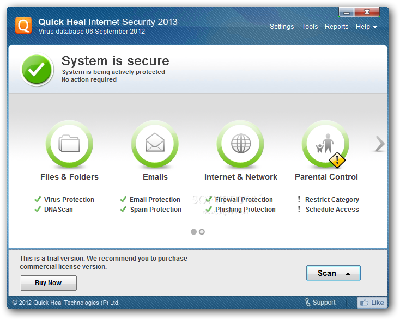This screenshot has width=400, height=320.
Task: Open the Reports menu
Action: click(336, 27)
